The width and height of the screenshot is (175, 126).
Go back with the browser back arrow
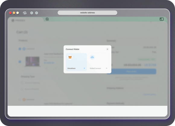tap(32, 13)
